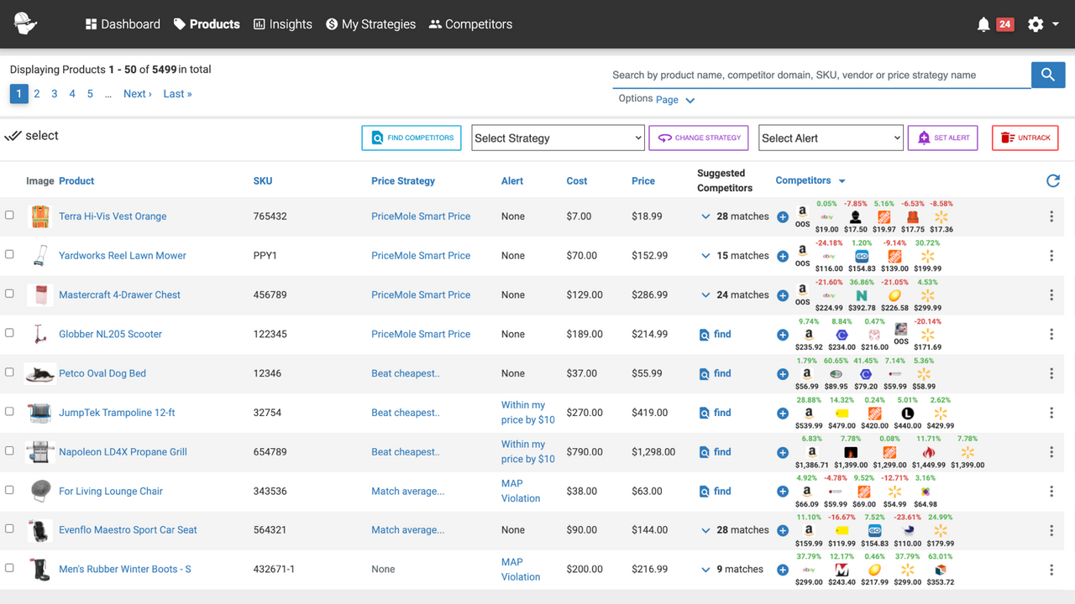Open the notifications bell showing 24 alerts
This screenshot has width=1075, height=604.
[983, 23]
